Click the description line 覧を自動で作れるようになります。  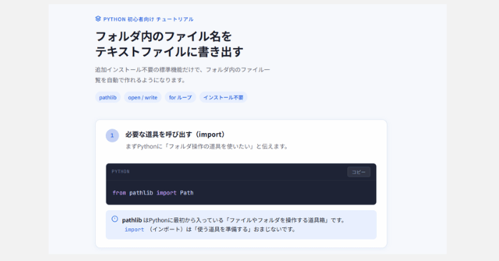(141, 80)
